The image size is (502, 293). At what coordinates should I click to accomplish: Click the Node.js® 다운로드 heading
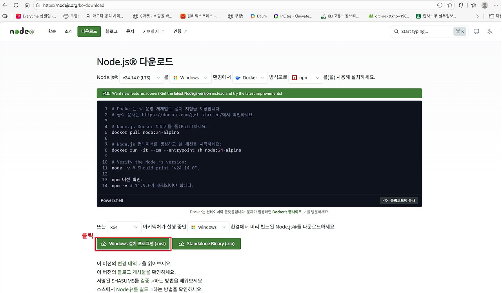[x=135, y=62]
